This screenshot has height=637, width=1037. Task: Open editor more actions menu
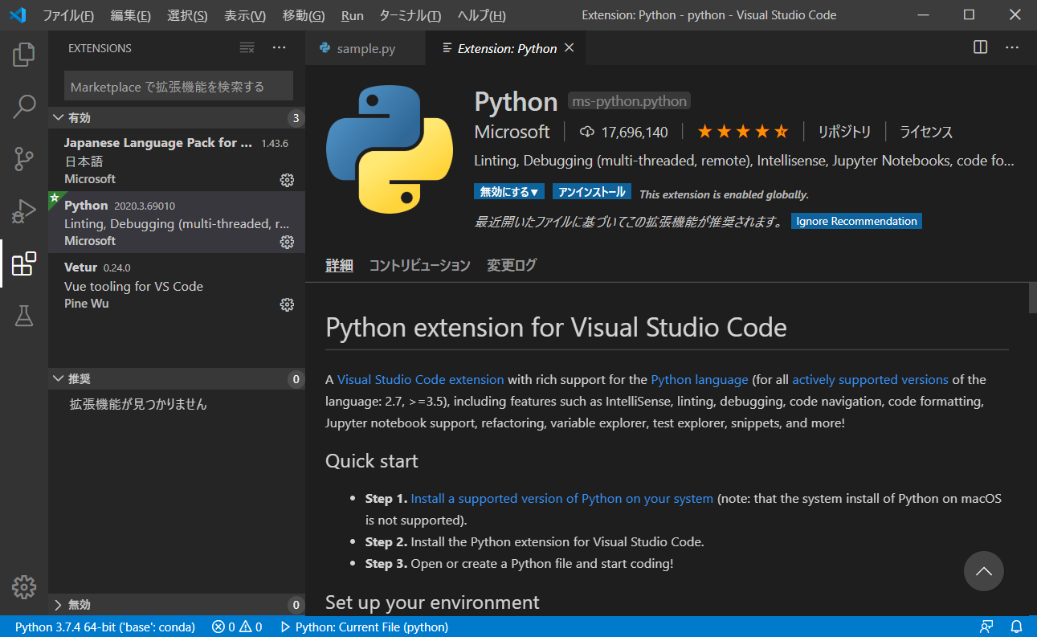(1012, 47)
